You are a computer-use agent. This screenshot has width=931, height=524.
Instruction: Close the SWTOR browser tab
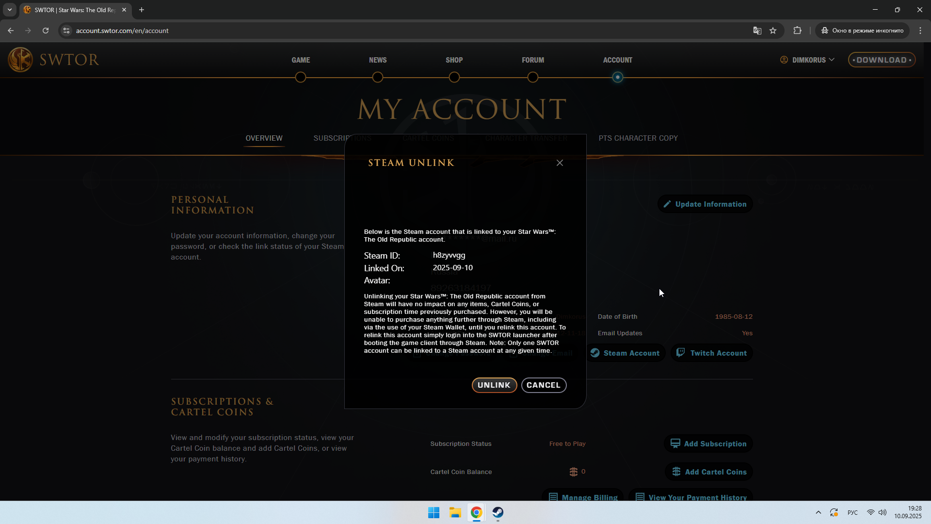click(124, 10)
